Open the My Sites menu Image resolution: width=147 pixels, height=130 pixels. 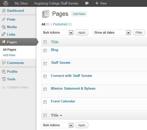[21, 4]
